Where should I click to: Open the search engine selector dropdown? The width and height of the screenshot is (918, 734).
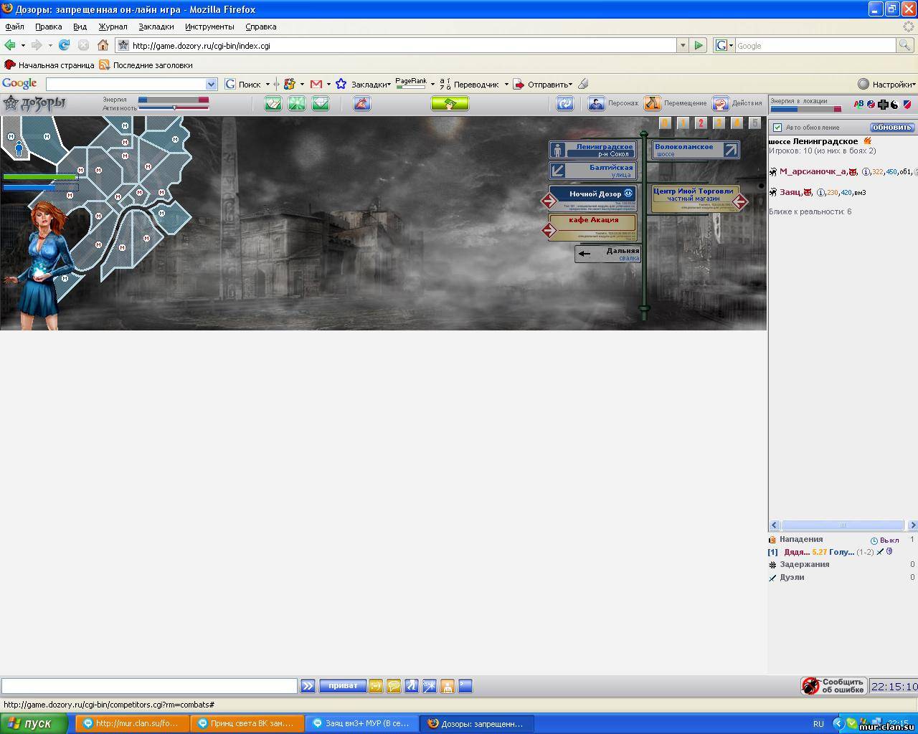[724, 45]
